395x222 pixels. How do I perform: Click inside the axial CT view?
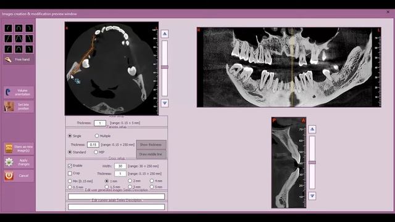pos(112,68)
